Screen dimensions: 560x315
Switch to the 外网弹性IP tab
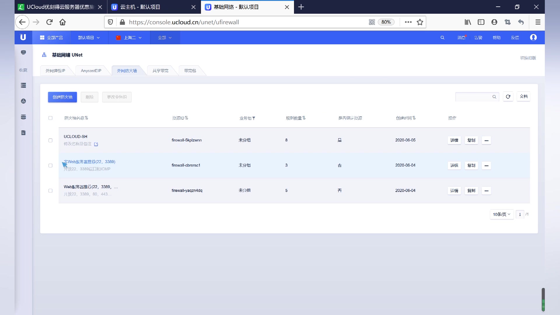coord(55,71)
